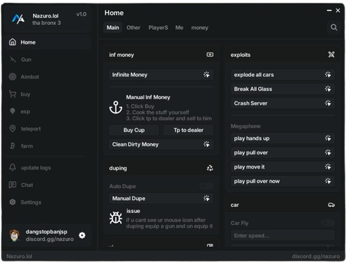The width and height of the screenshot is (347, 263).
Task: Click the Megaphone section label
Action: click(x=246, y=126)
